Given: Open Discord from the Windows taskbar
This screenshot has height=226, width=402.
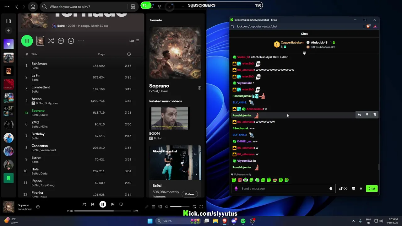Looking at the screenshot, I should click(234, 221).
